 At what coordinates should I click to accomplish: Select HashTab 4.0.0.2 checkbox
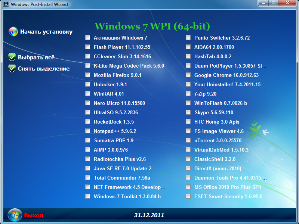point(188,56)
